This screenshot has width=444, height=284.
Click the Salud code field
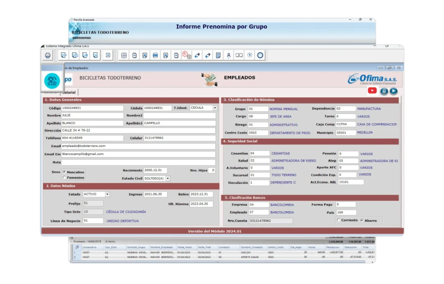click(x=259, y=161)
